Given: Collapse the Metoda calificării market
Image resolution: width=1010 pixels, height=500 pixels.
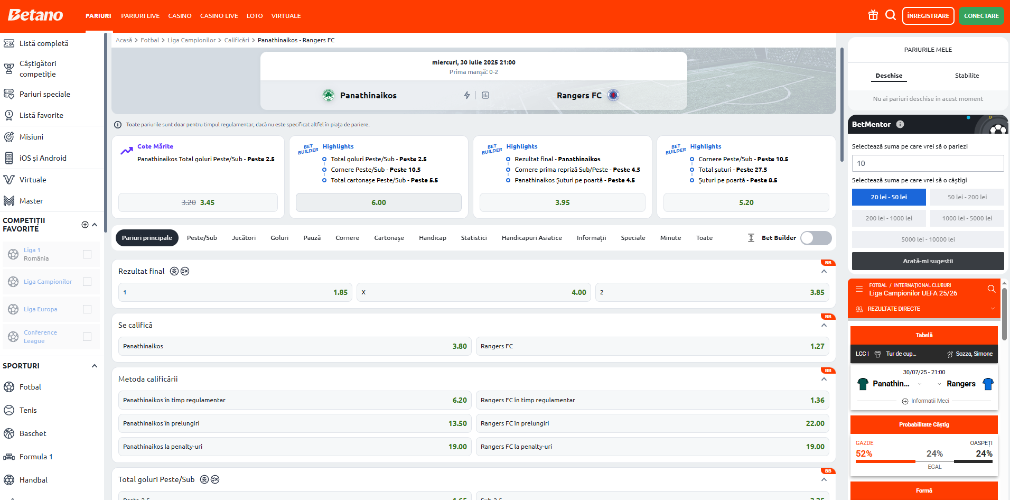Looking at the screenshot, I should [x=824, y=379].
